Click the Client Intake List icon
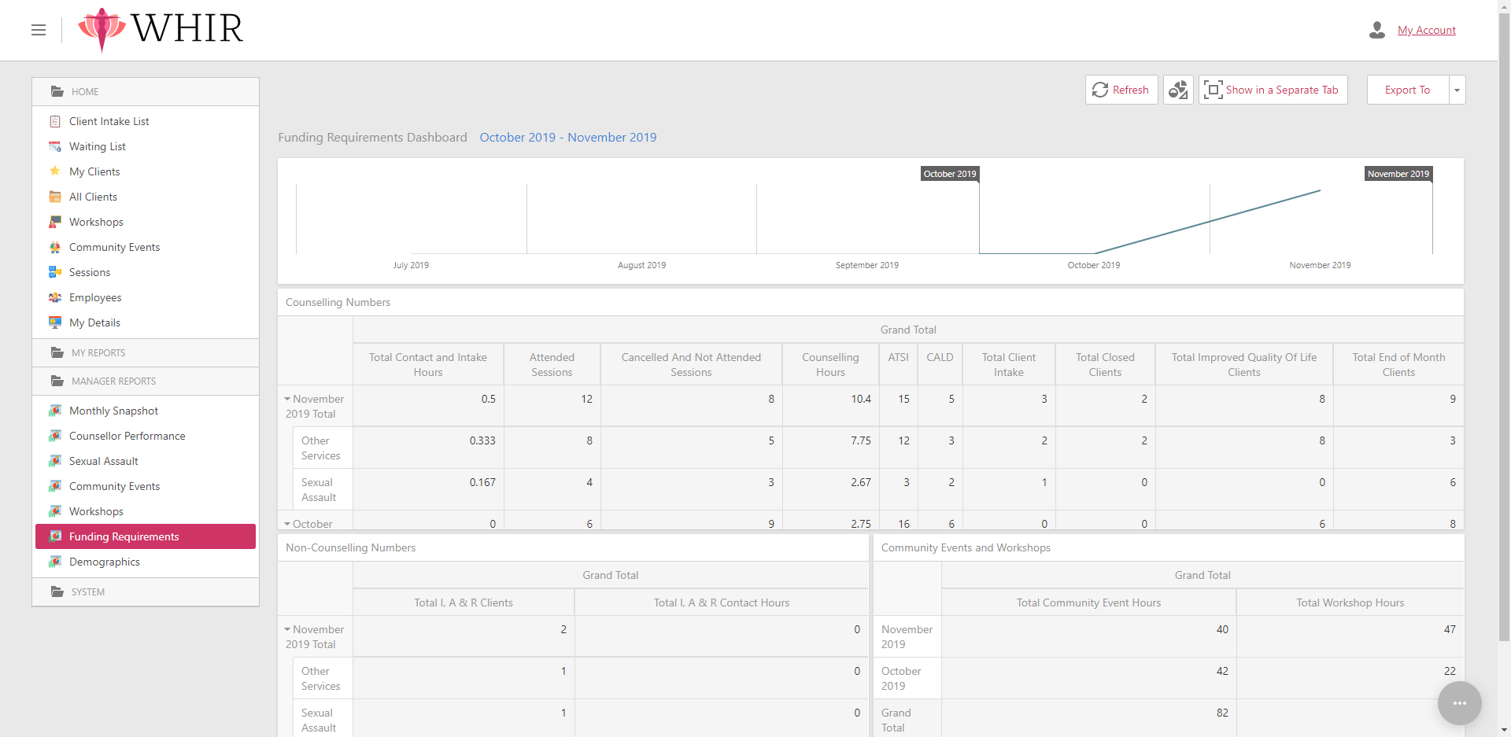 [55, 121]
